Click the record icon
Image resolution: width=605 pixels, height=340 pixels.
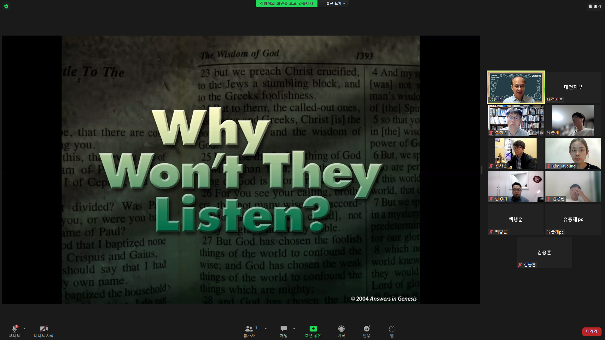pyautogui.click(x=341, y=329)
